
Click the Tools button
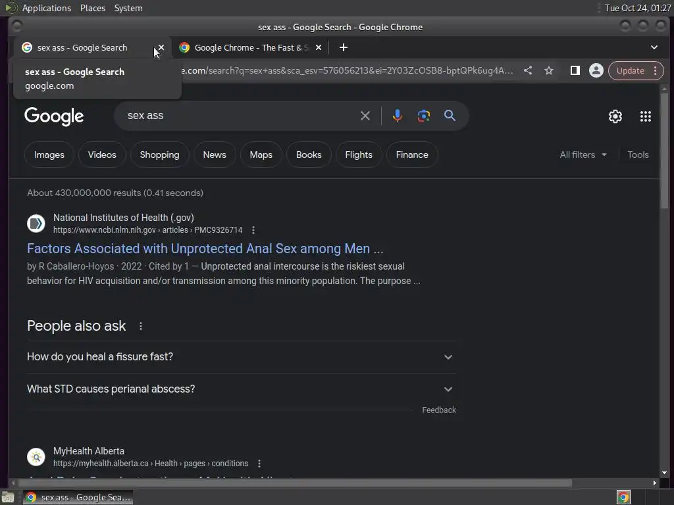638,155
